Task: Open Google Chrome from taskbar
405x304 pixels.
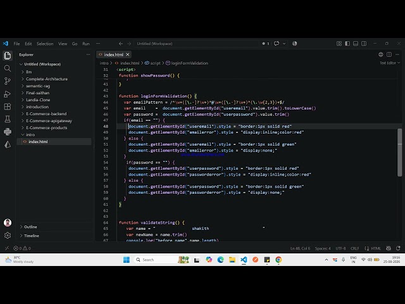Action: (278, 260)
